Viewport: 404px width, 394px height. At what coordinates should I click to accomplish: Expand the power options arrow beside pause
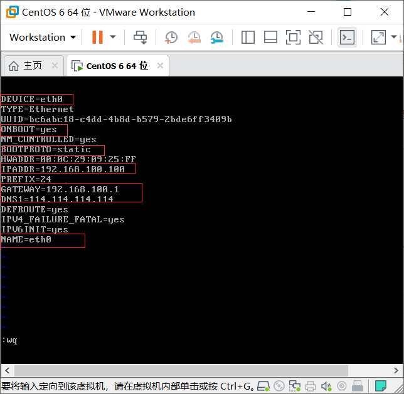tap(113, 38)
